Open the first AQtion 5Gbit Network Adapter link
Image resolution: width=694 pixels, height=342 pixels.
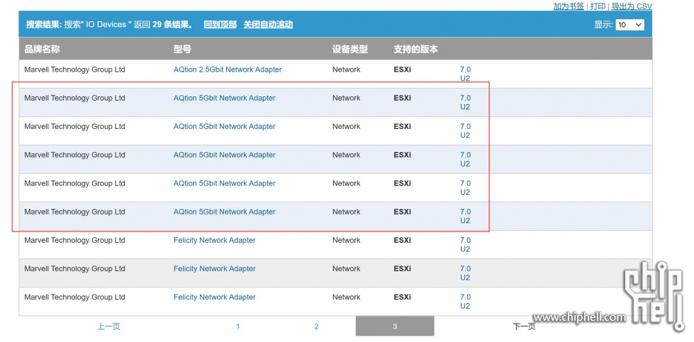point(224,98)
